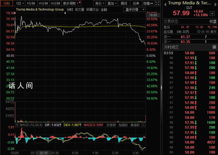Viewport: 218px width, 155px height.
Task: Click the 22:35 time marker on axis
Action: pos(44,153)
